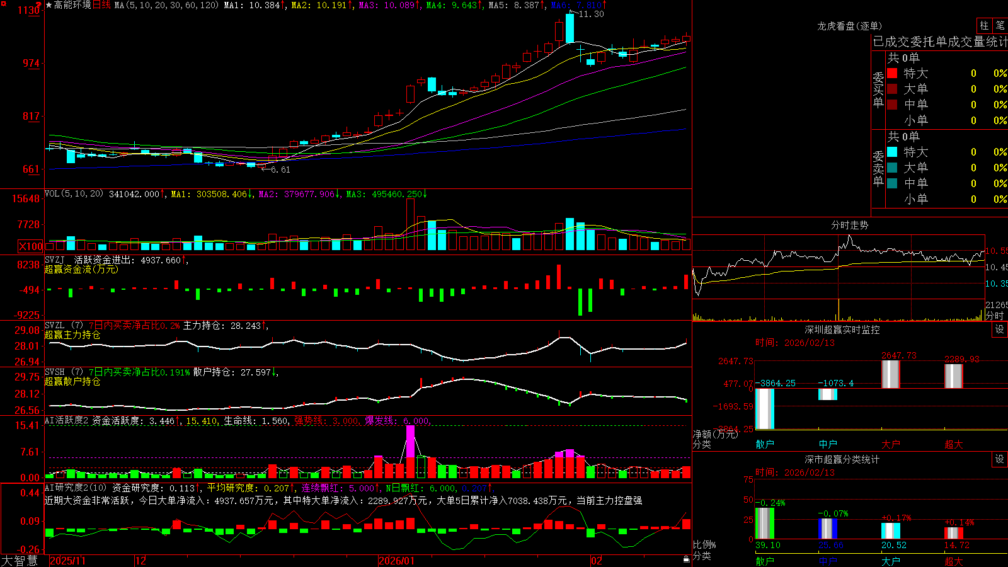Click the 深圳超赢实时监控 panel title
Screen dimensions: 1008x567
(x=842, y=329)
